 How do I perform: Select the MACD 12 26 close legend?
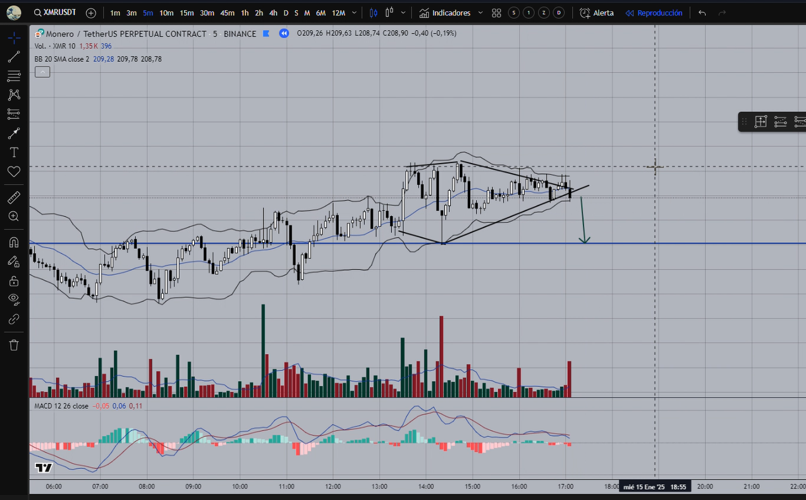[x=61, y=406]
